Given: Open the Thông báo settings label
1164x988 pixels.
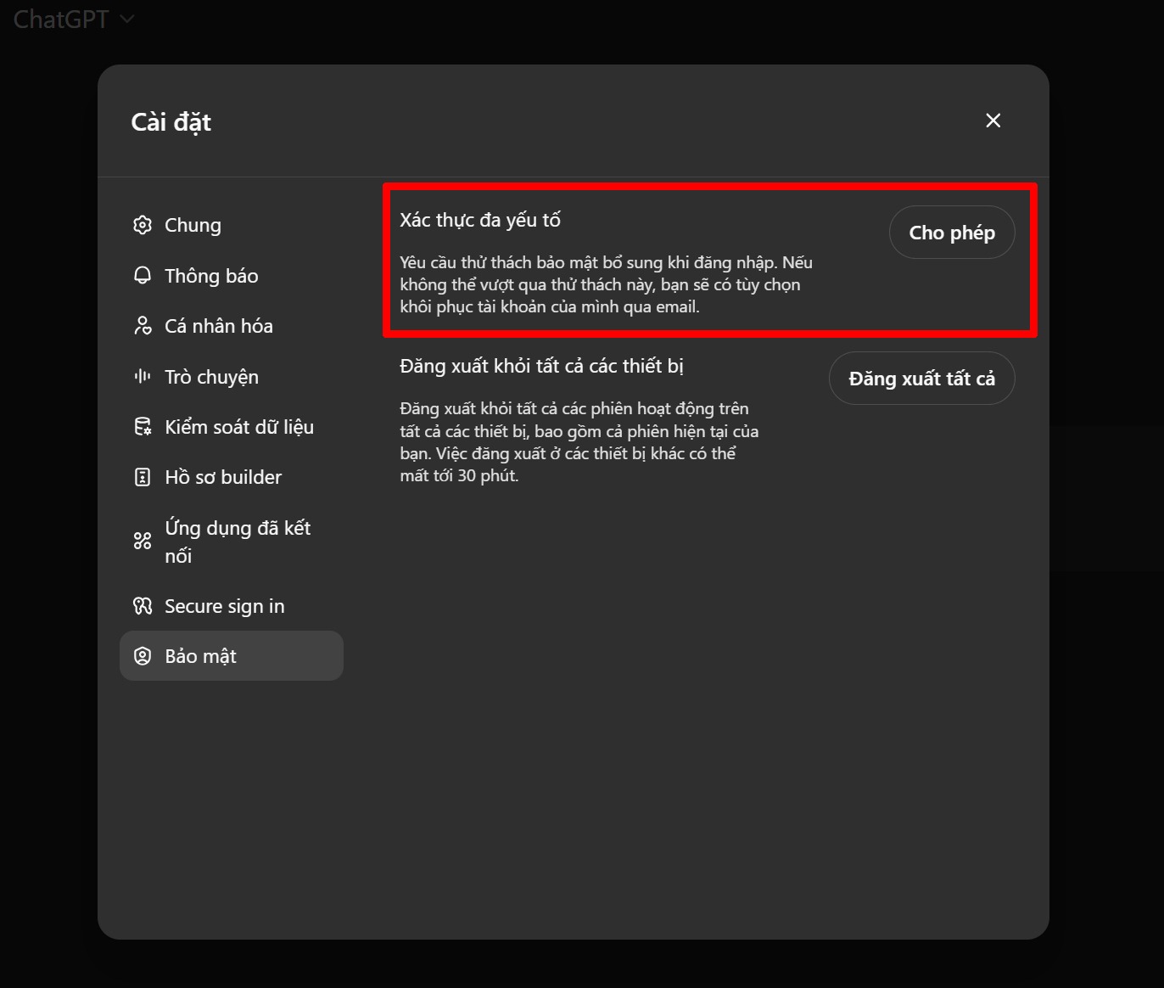Looking at the screenshot, I should (x=211, y=276).
